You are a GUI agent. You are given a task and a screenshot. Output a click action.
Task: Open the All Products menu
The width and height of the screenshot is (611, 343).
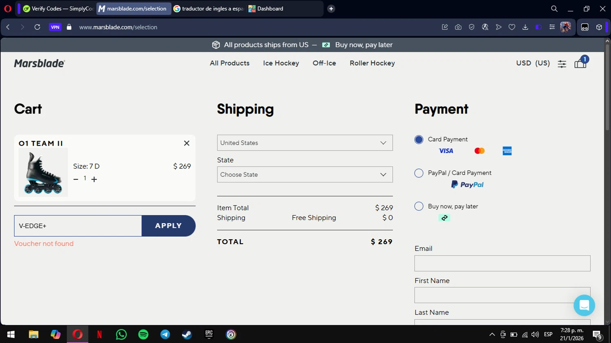(230, 63)
